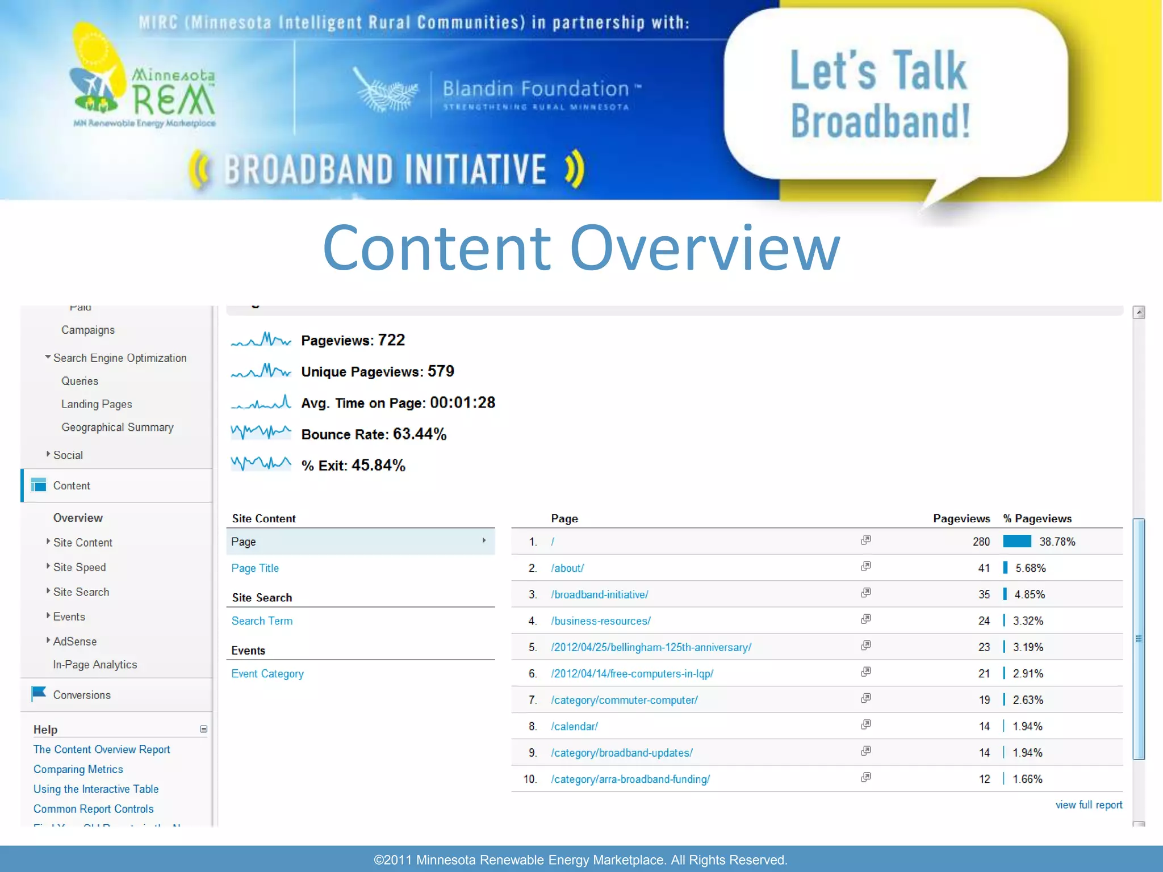Open the bellingham-125th-anniversary page link
This screenshot has width=1163, height=872.
(x=651, y=647)
